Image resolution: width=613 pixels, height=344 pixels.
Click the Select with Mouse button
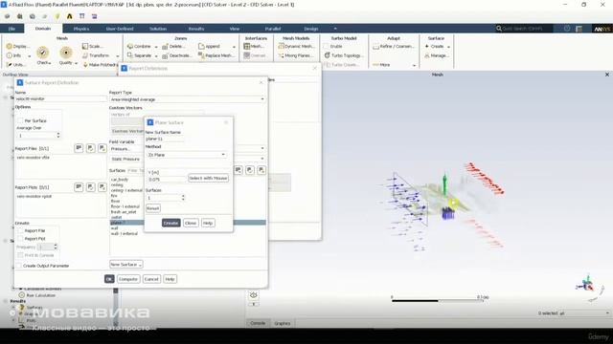point(208,178)
